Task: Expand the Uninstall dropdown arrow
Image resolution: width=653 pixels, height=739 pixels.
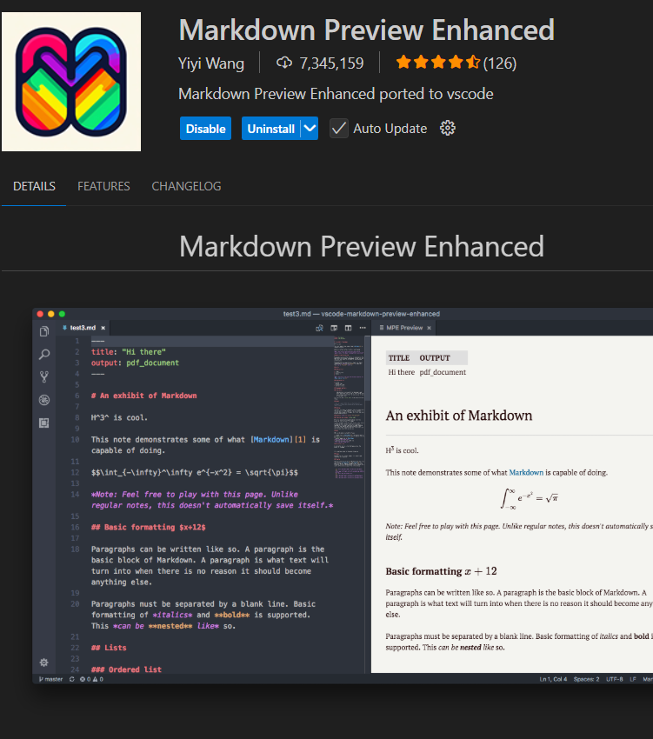Action: pyautogui.click(x=310, y=128)
